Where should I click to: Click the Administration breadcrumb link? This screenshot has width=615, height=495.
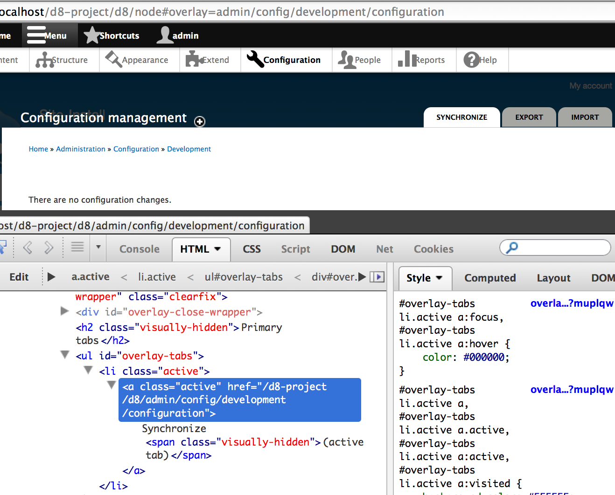[x=81, y=149]
